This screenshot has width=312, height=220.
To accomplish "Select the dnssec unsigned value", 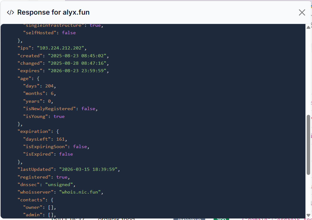I will click(59, 184).
